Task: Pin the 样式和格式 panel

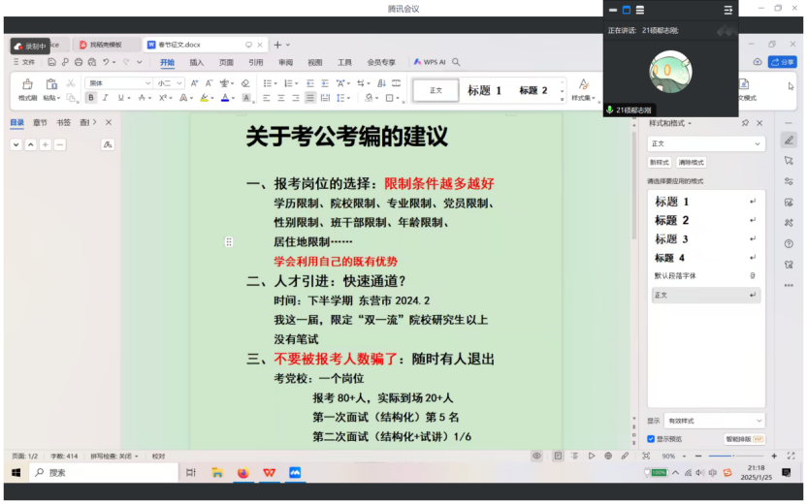Action: 745,123
